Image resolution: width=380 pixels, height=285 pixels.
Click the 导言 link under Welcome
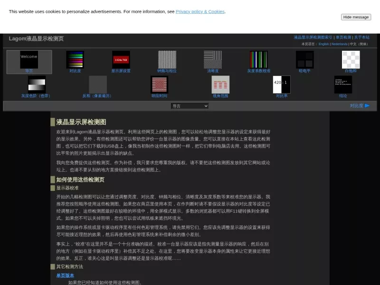click(x=29, y=71)
